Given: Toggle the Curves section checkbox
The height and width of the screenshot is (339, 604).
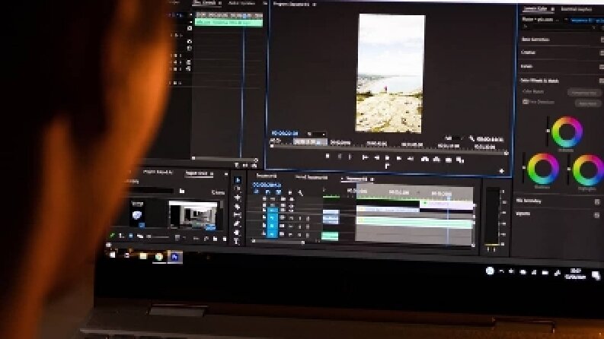Looking at the screenshot, I should pyautogui.click(x=602, y=67).
